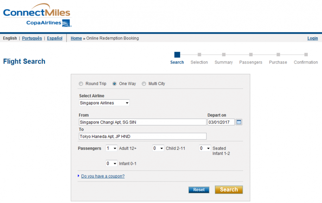The height and width of the screenshot is (203, 322).
Task: Switch language to Español
Action: click(x=55, y=38)
